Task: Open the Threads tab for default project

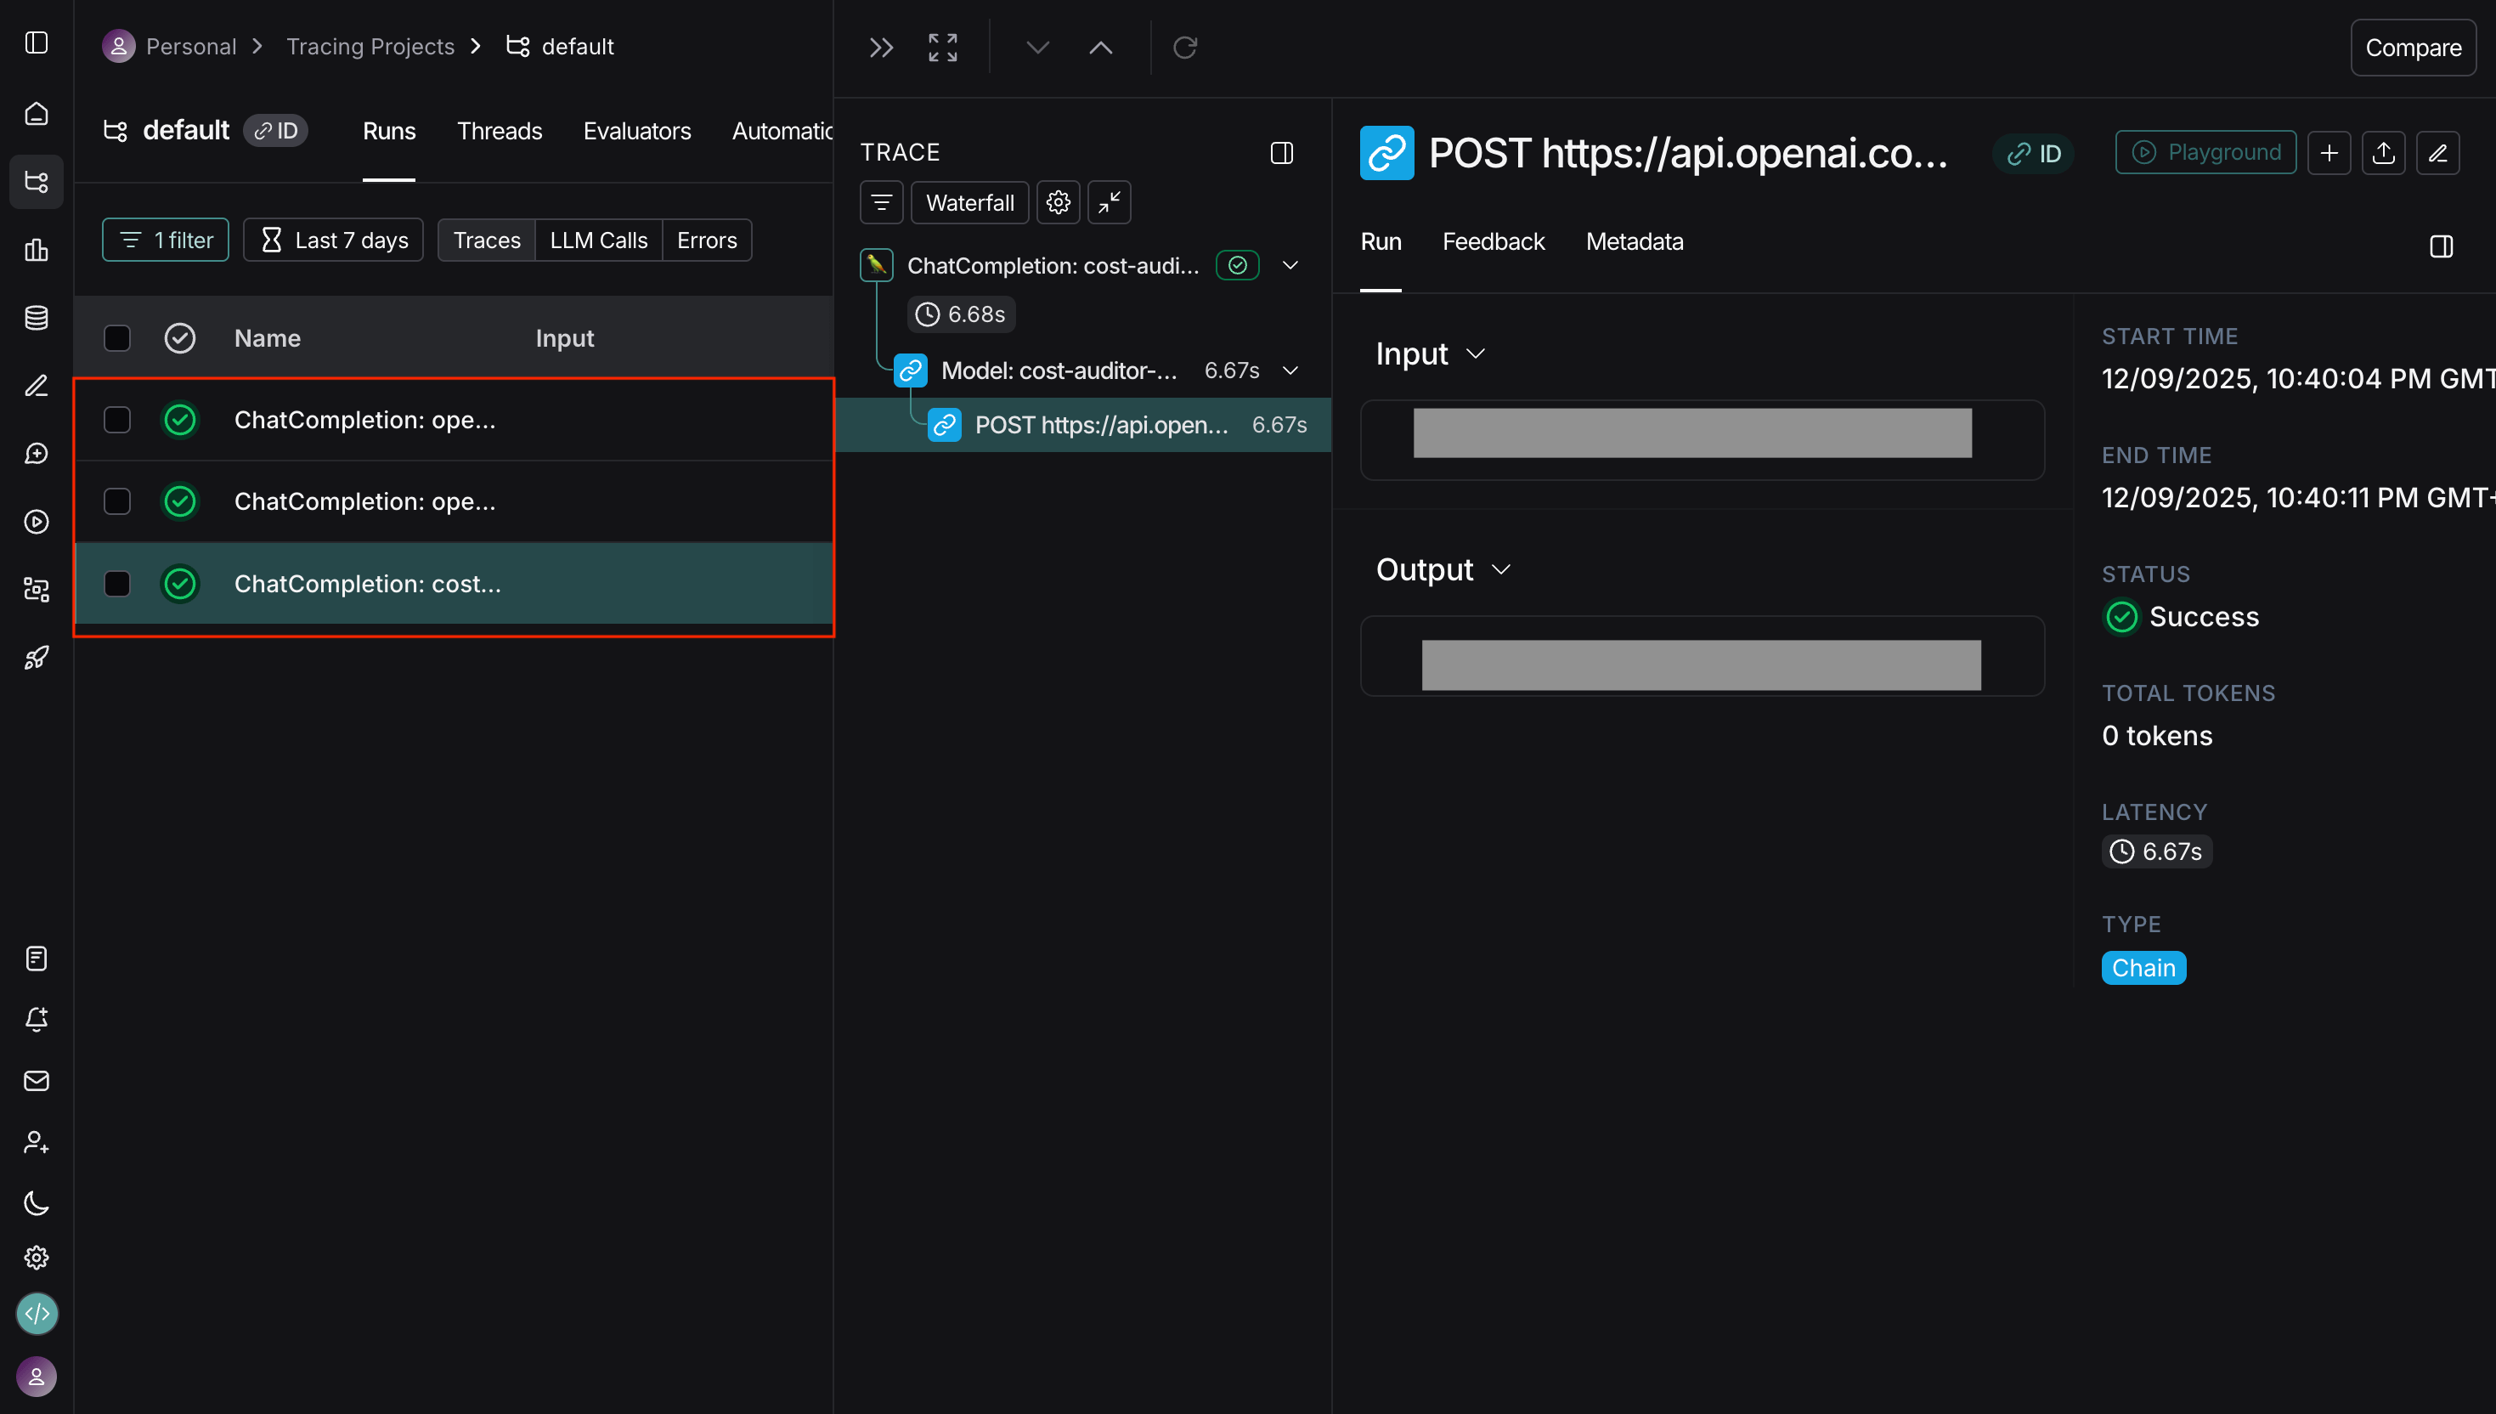Action: tap(499, 130)
